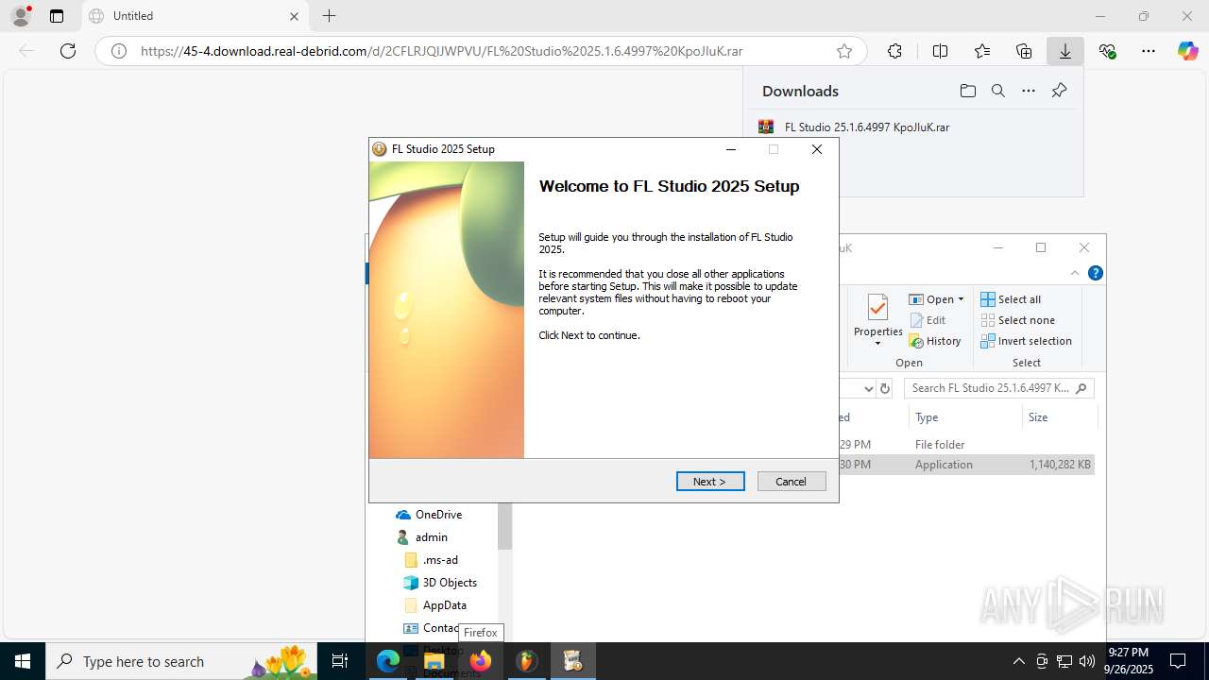
Task: Open the Edge profile icon
Action: point(21,15)
